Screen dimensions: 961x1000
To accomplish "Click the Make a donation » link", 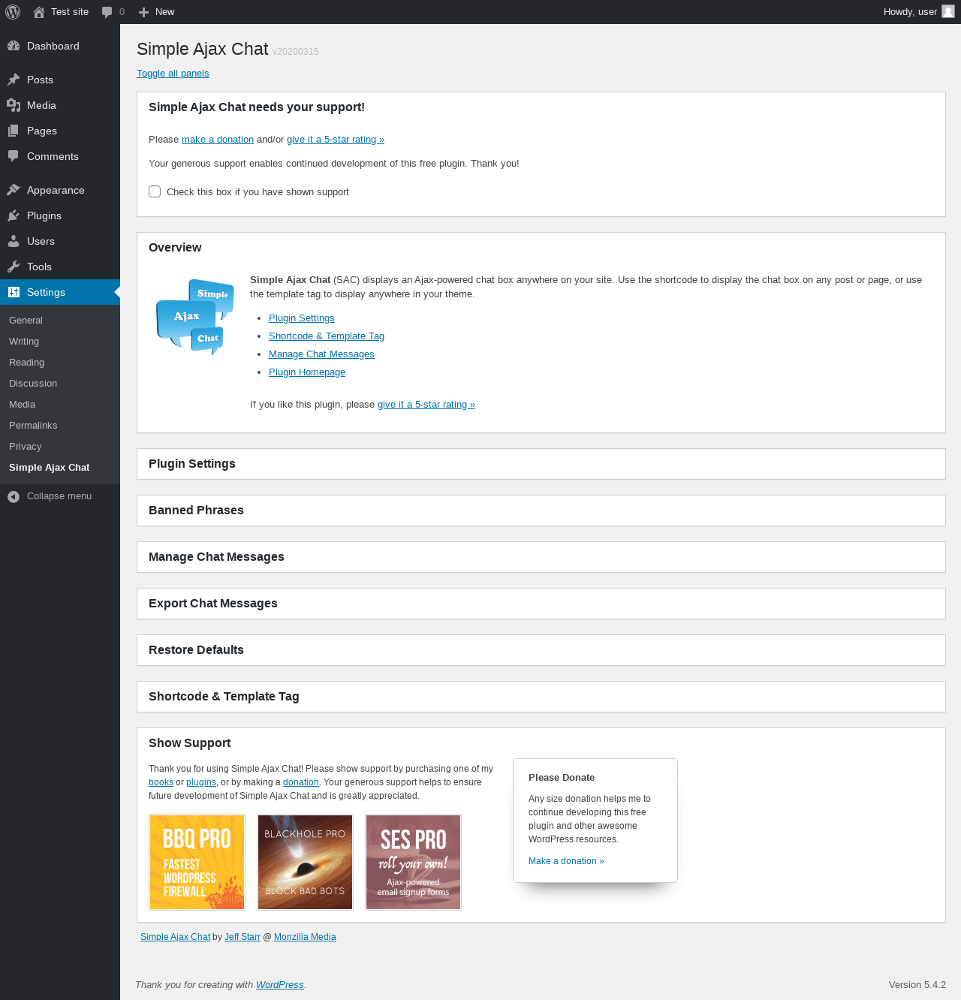I will (x=566, y=861).
